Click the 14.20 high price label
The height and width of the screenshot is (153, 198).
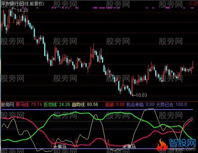pos(23,10)
